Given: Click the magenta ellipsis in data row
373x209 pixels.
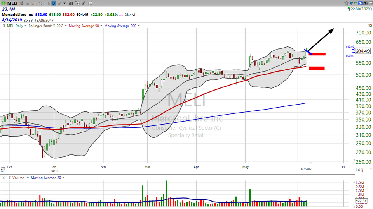Looking at the screenshot, I should pos(121,15).
